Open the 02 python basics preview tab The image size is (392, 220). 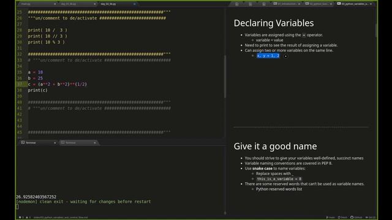coord(318,4)
